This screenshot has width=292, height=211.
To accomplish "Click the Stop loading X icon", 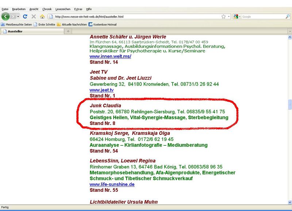I will point(34,16).
